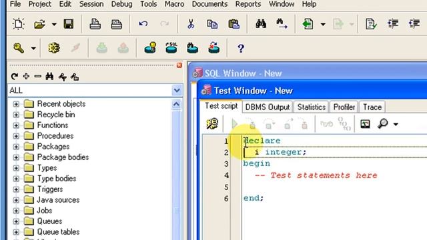Expand the Recycle bin folder
Image resolution: width=427 pixels, height=240 pixels.
tap(16, 115)
